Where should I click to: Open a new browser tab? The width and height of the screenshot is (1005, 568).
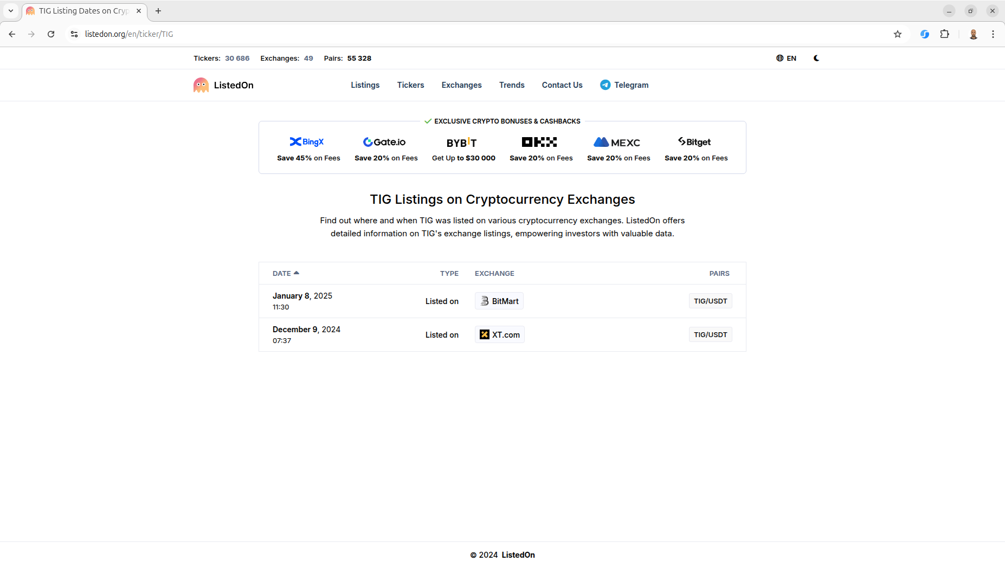click(158, 11)
